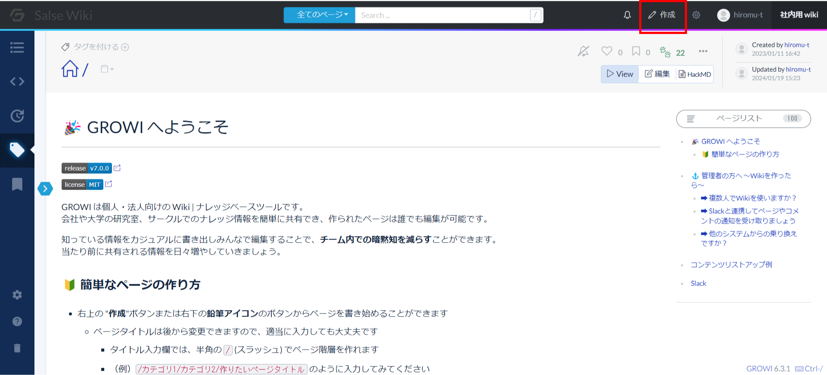Jump to 他のシステムからの乗り換え in contents
827x375 pixels.
(x=749, y=238)
